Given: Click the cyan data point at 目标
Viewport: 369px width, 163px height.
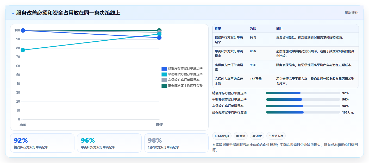Looking at the screenshot, I should (x=159, y=34).
